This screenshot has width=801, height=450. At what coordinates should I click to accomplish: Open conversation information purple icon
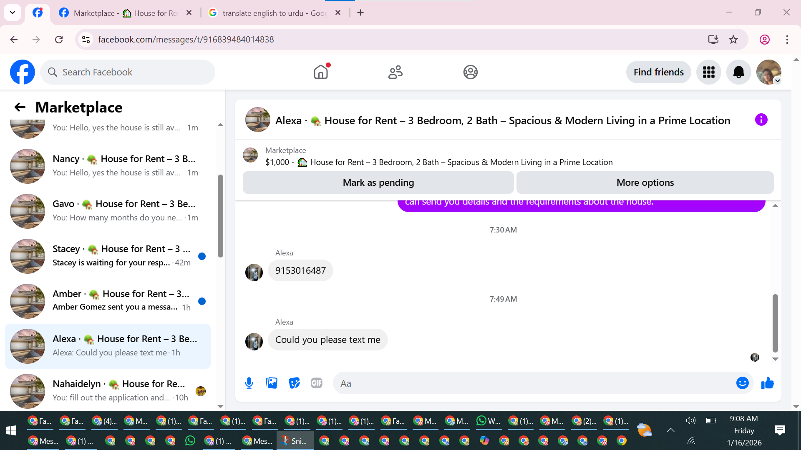click(761, 120)
